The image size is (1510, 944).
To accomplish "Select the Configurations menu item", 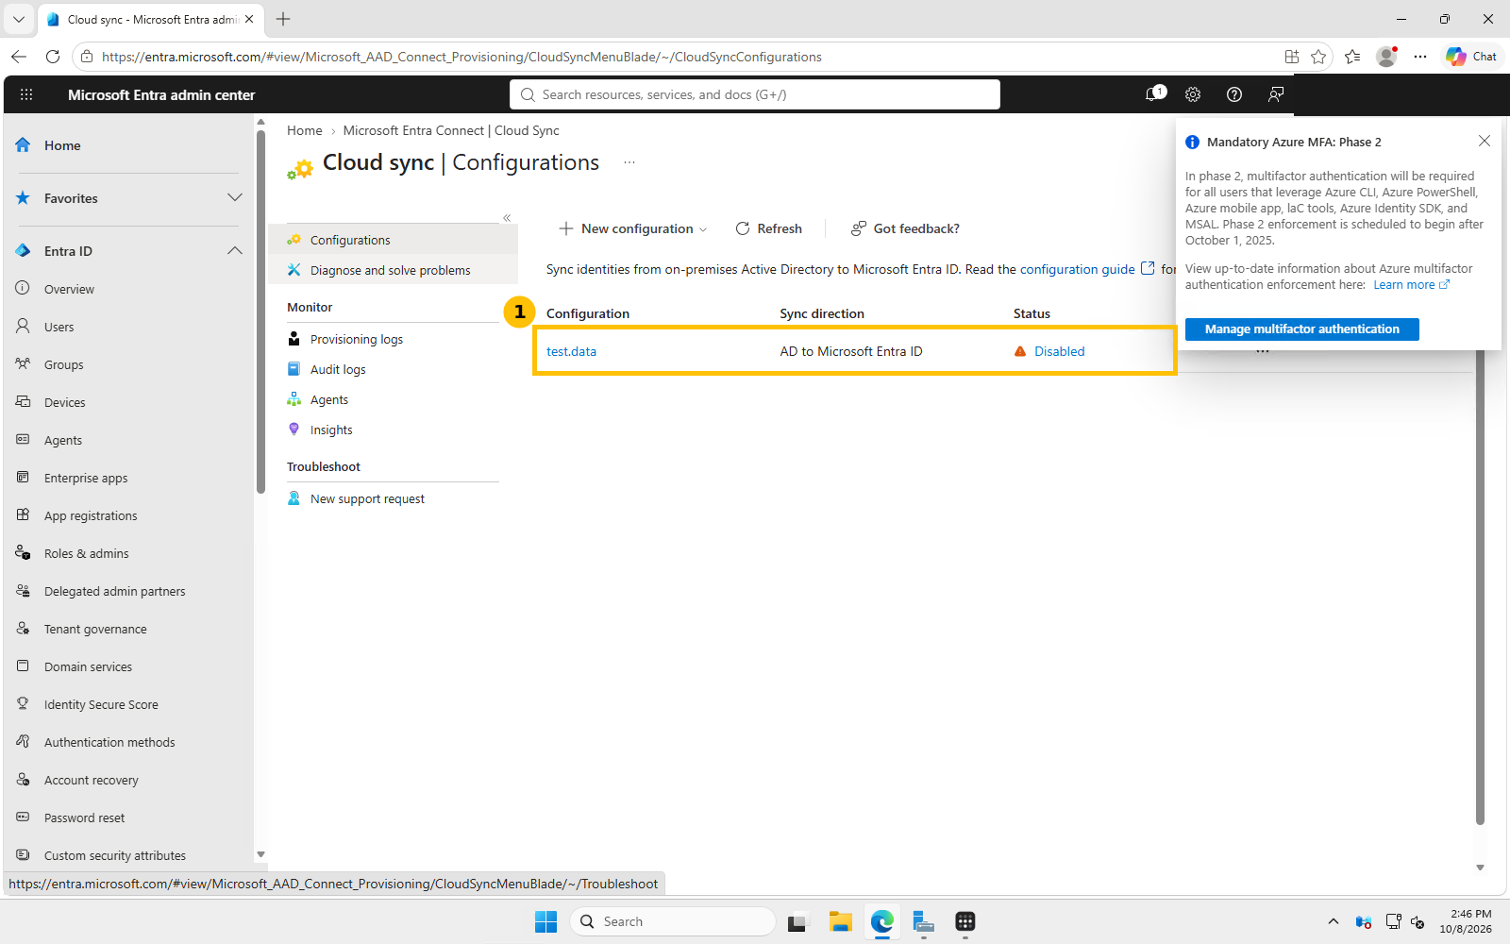I will [350, 240].
